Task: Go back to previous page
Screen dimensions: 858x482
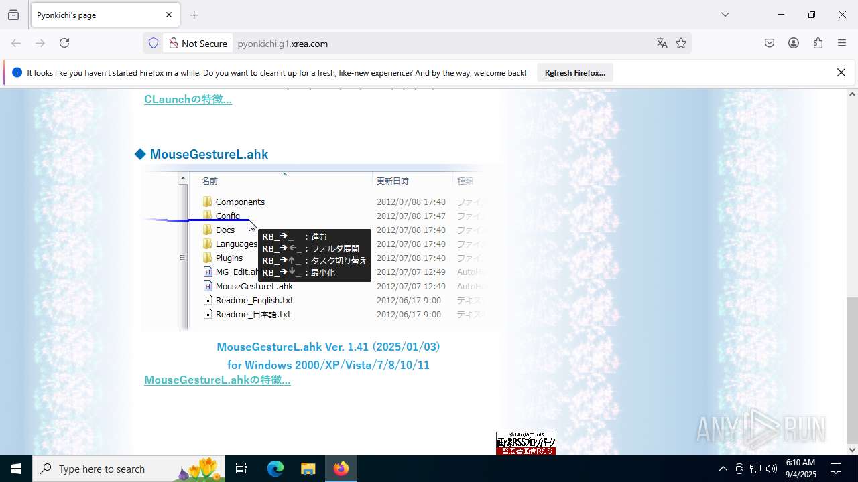Action: [16, 43]
